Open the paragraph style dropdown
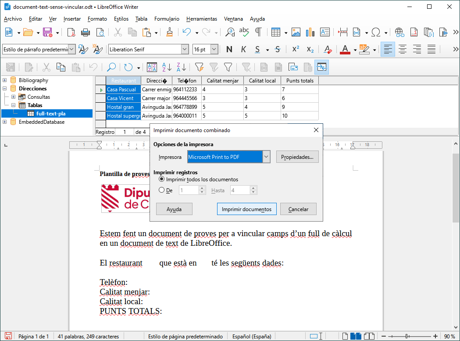Viewport: 460px width, 341px height. (72, 49)
